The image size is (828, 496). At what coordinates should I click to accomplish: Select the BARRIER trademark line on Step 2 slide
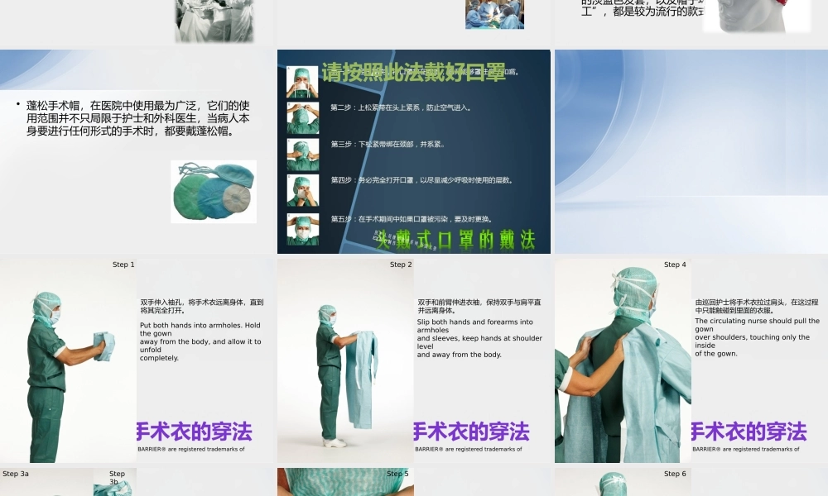469,451
